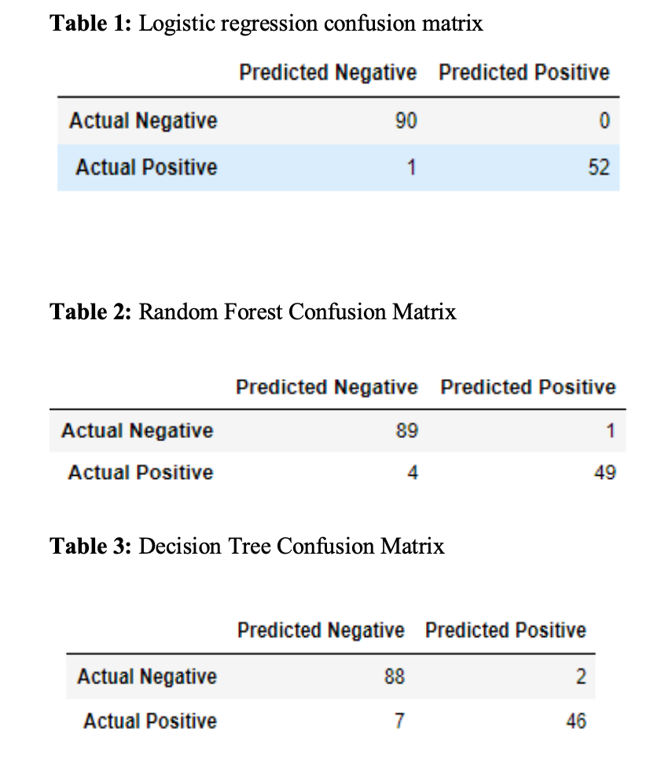Click Actual Negative row label in Table 1
The width and height of the screenshot is (665, 766).
pyautogui.click(x=143, y=120)
